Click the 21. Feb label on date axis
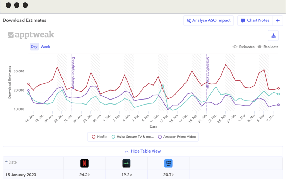286x179 pixels. click(202, 118)
